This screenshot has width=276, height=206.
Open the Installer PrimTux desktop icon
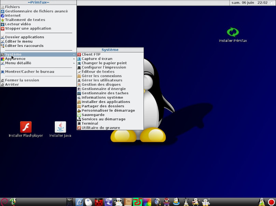pos(233,32)
